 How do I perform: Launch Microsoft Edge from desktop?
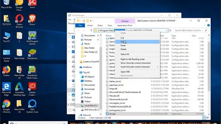click(6, 90)
